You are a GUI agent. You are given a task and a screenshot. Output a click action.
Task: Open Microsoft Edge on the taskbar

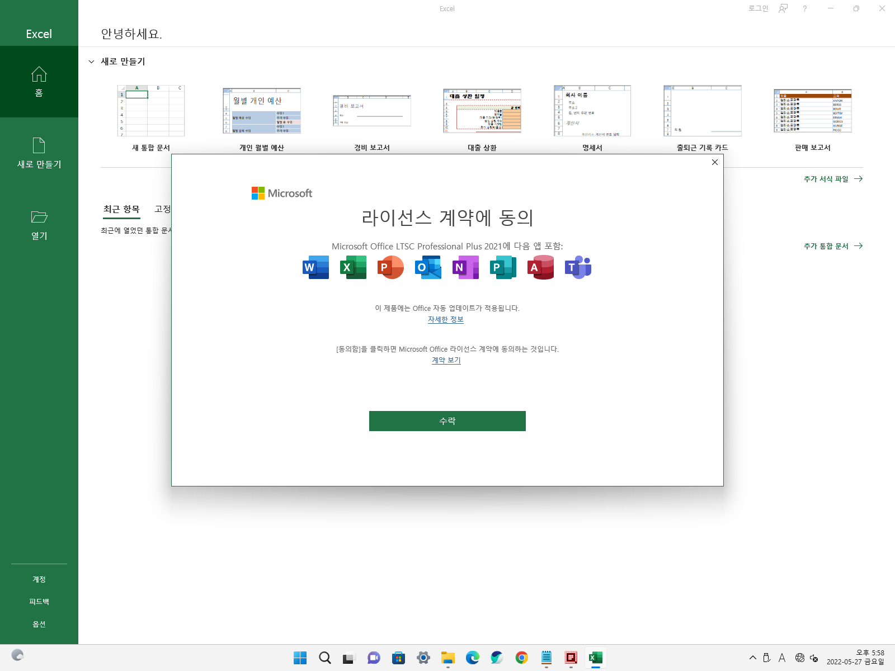click(472, 658)
